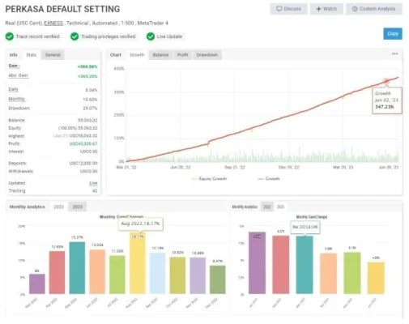Add system to watchlist with Watch button
Screen dimensions: 409x324
(x=326, y=9)
